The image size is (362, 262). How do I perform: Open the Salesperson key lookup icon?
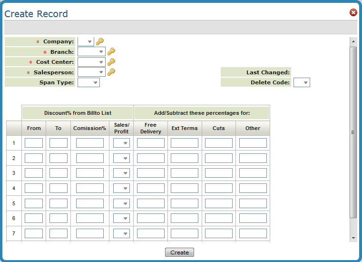(x=111, y=72)
